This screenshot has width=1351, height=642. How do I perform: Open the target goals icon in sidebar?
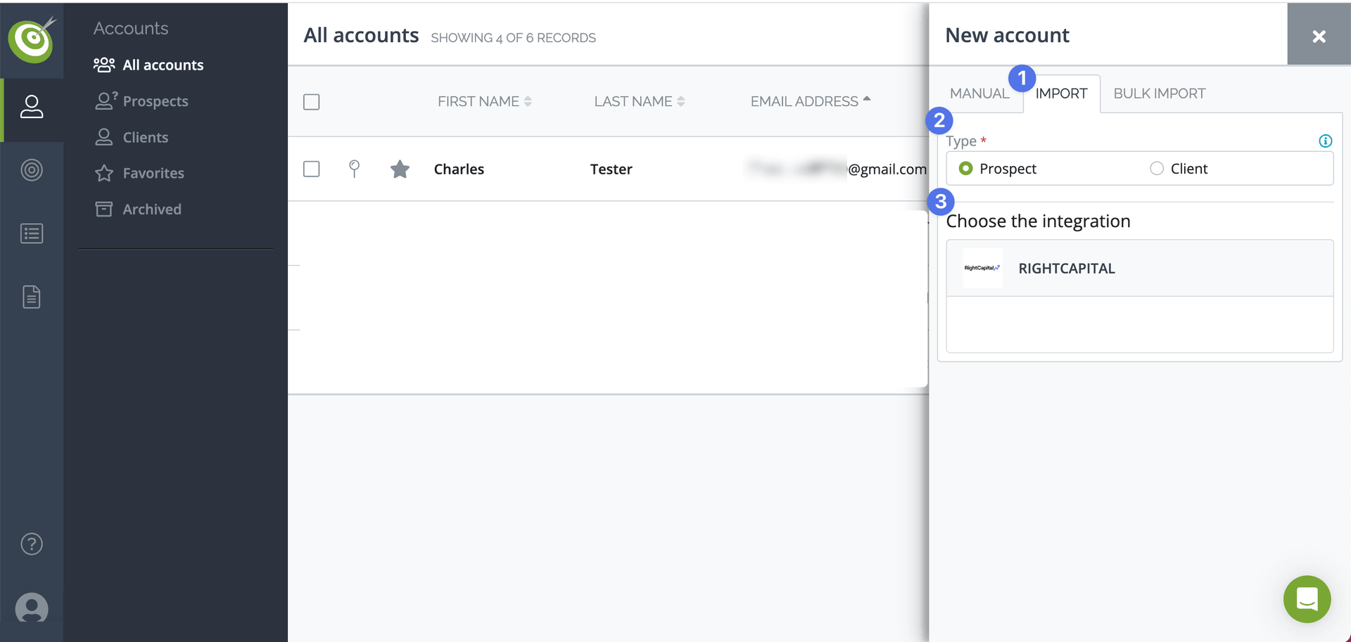click(32, 170)
